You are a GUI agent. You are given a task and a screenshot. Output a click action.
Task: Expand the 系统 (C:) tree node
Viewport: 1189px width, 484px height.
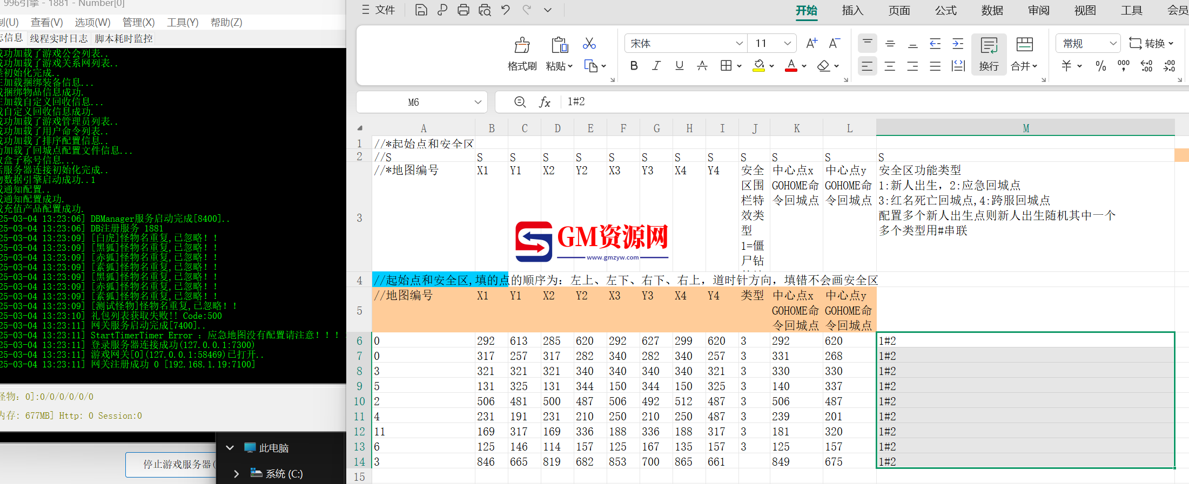tap(236, 474)
